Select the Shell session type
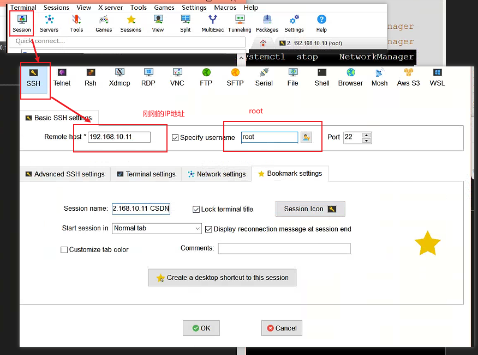Viewport: 478px width, 355px height. click(322, 78)
